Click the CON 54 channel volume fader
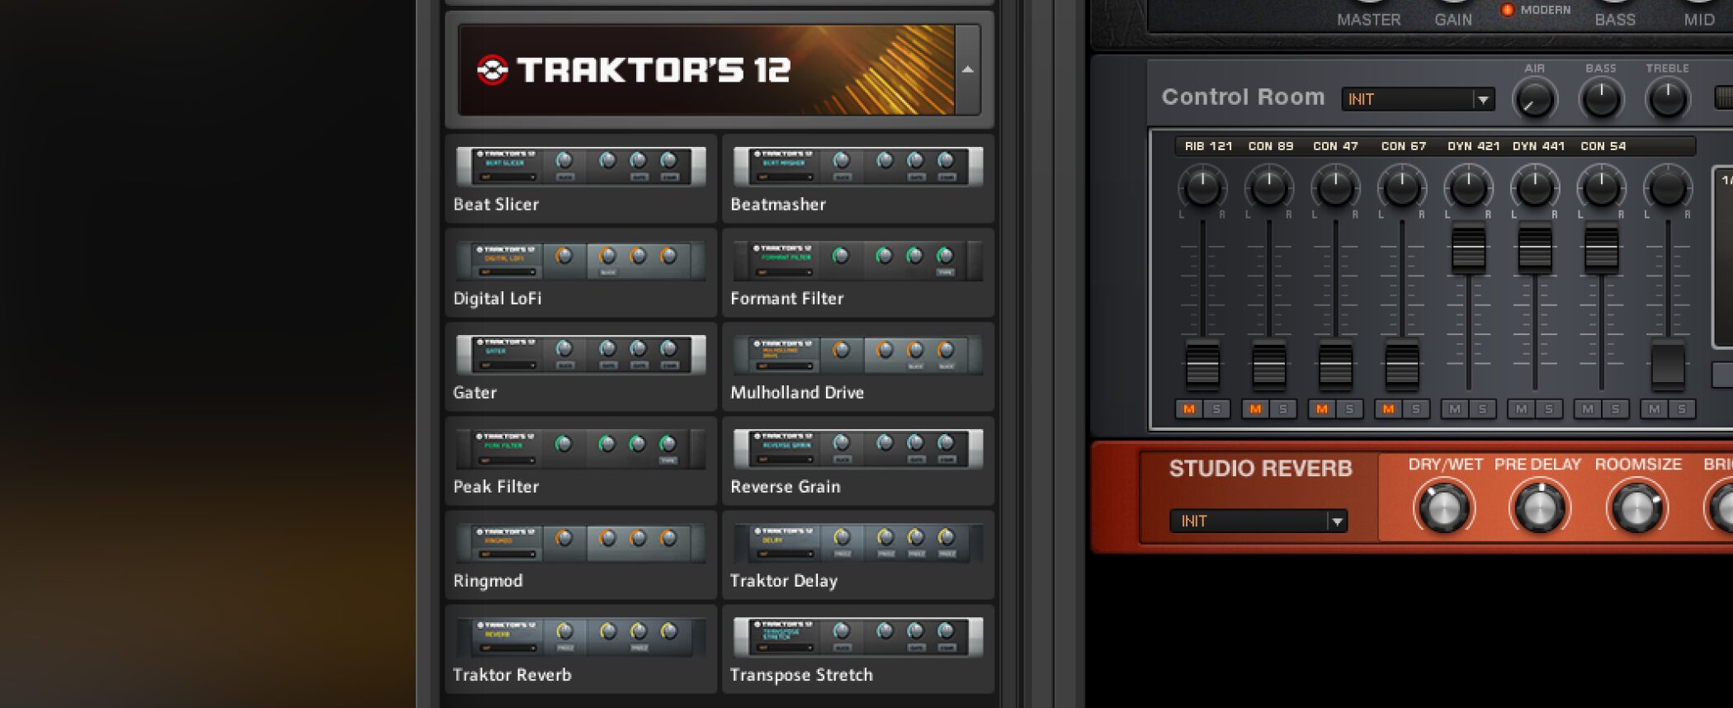 click(1601, 248)
